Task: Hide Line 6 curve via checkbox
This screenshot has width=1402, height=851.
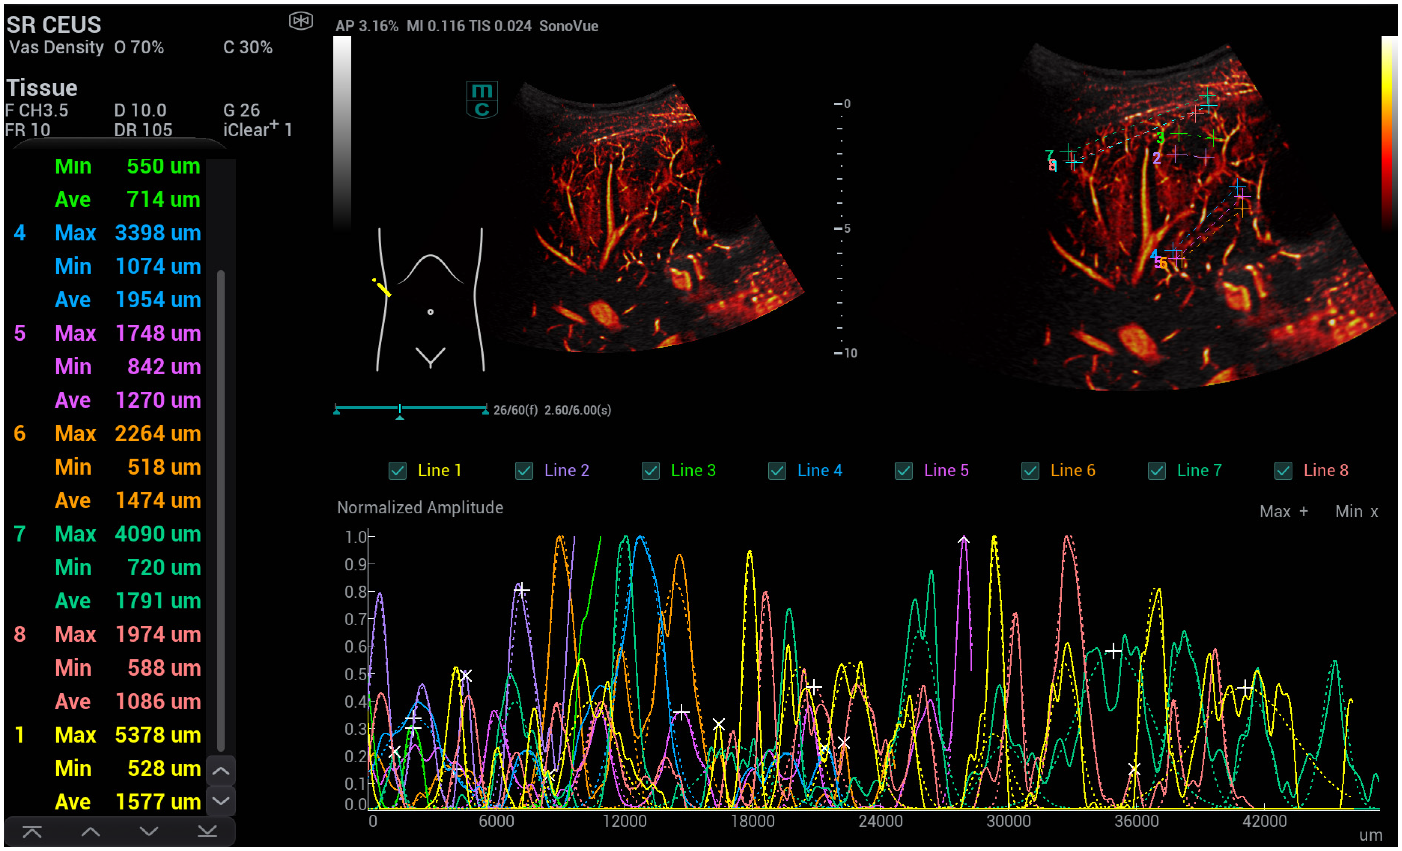Action: (x=1031, y=471)
